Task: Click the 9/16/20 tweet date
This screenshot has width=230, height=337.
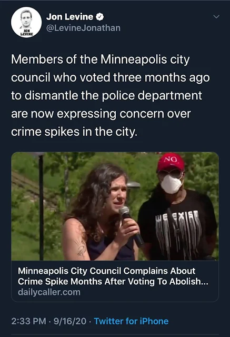Action: click(x=70, y=321)
